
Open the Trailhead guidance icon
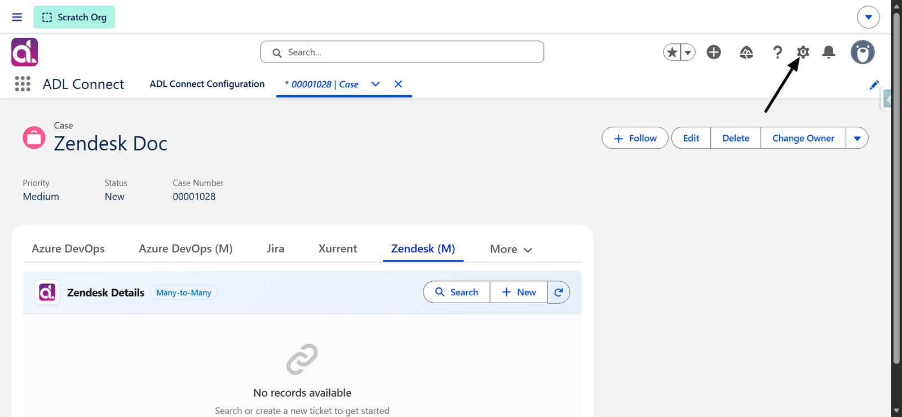pos(746,52)
